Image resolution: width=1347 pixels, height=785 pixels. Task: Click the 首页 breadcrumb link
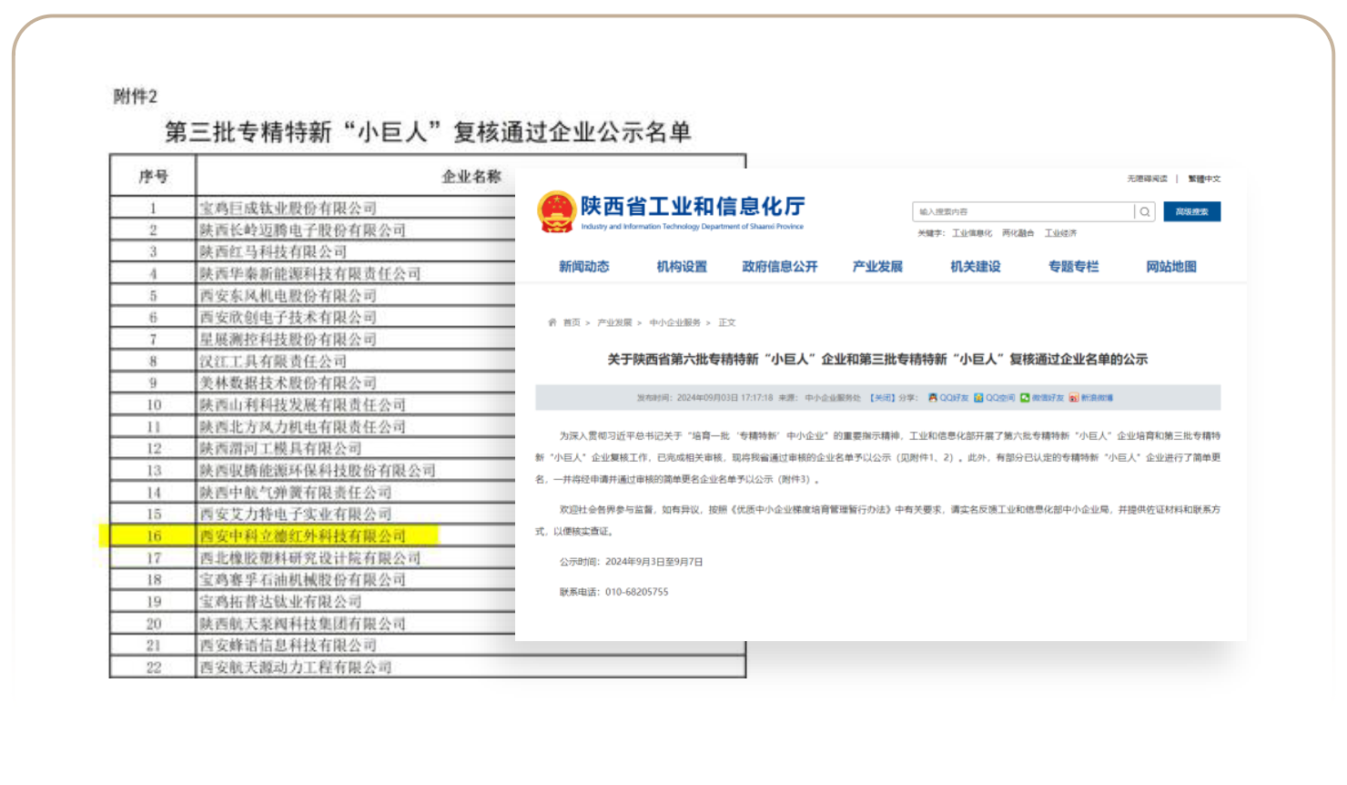[572, 322]
